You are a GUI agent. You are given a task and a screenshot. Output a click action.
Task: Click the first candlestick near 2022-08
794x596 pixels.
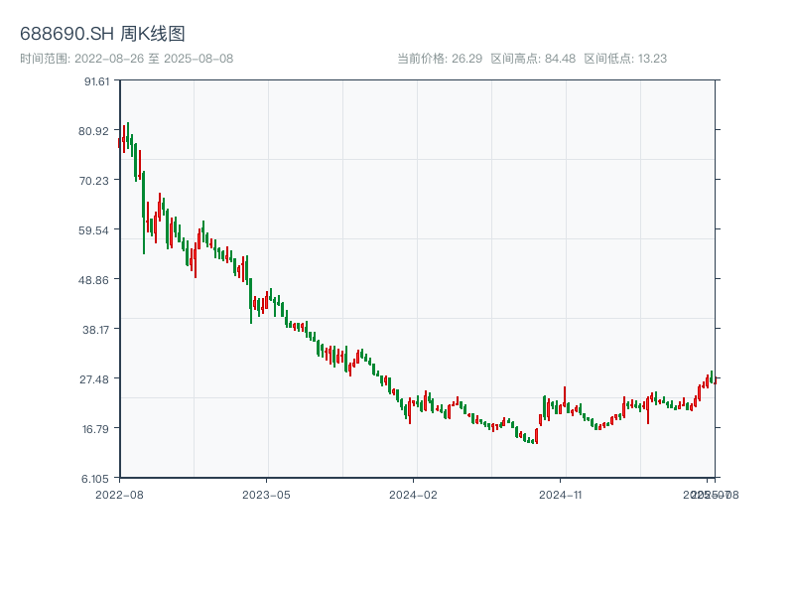pos(120,143)
